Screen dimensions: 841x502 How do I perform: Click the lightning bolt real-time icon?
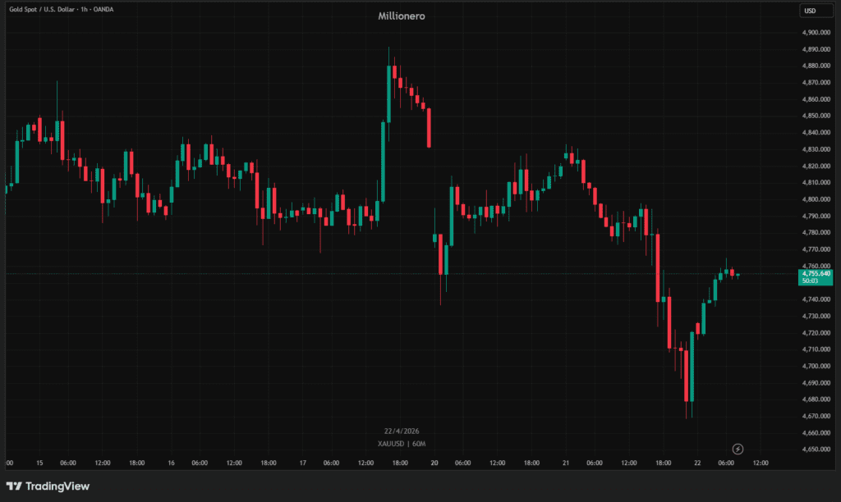(x=738, y=449)
